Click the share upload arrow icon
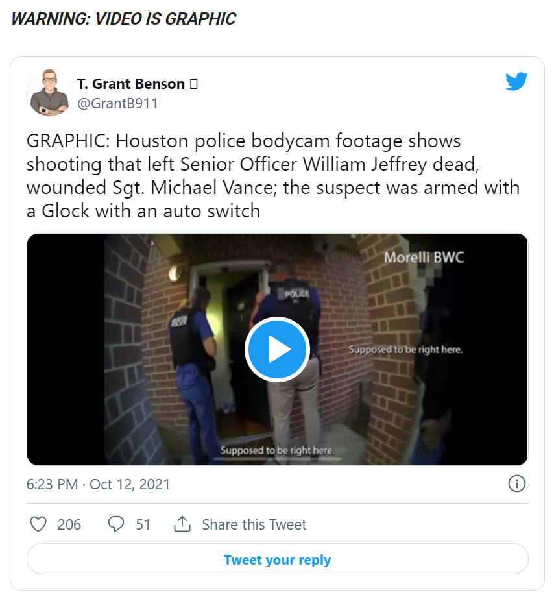The height and width of the screenshot is (599, 554). 182,524
